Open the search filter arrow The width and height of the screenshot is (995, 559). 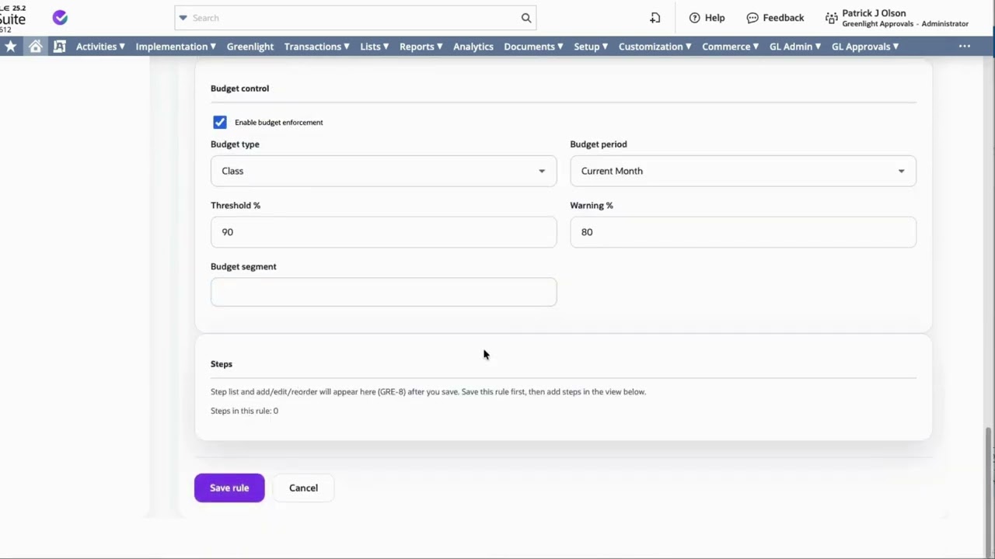point(183,18)
